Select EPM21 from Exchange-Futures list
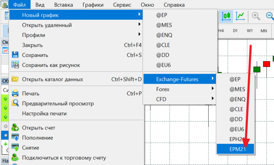The width and height of the screenshot is (274, 165). [x=236, y=149]
